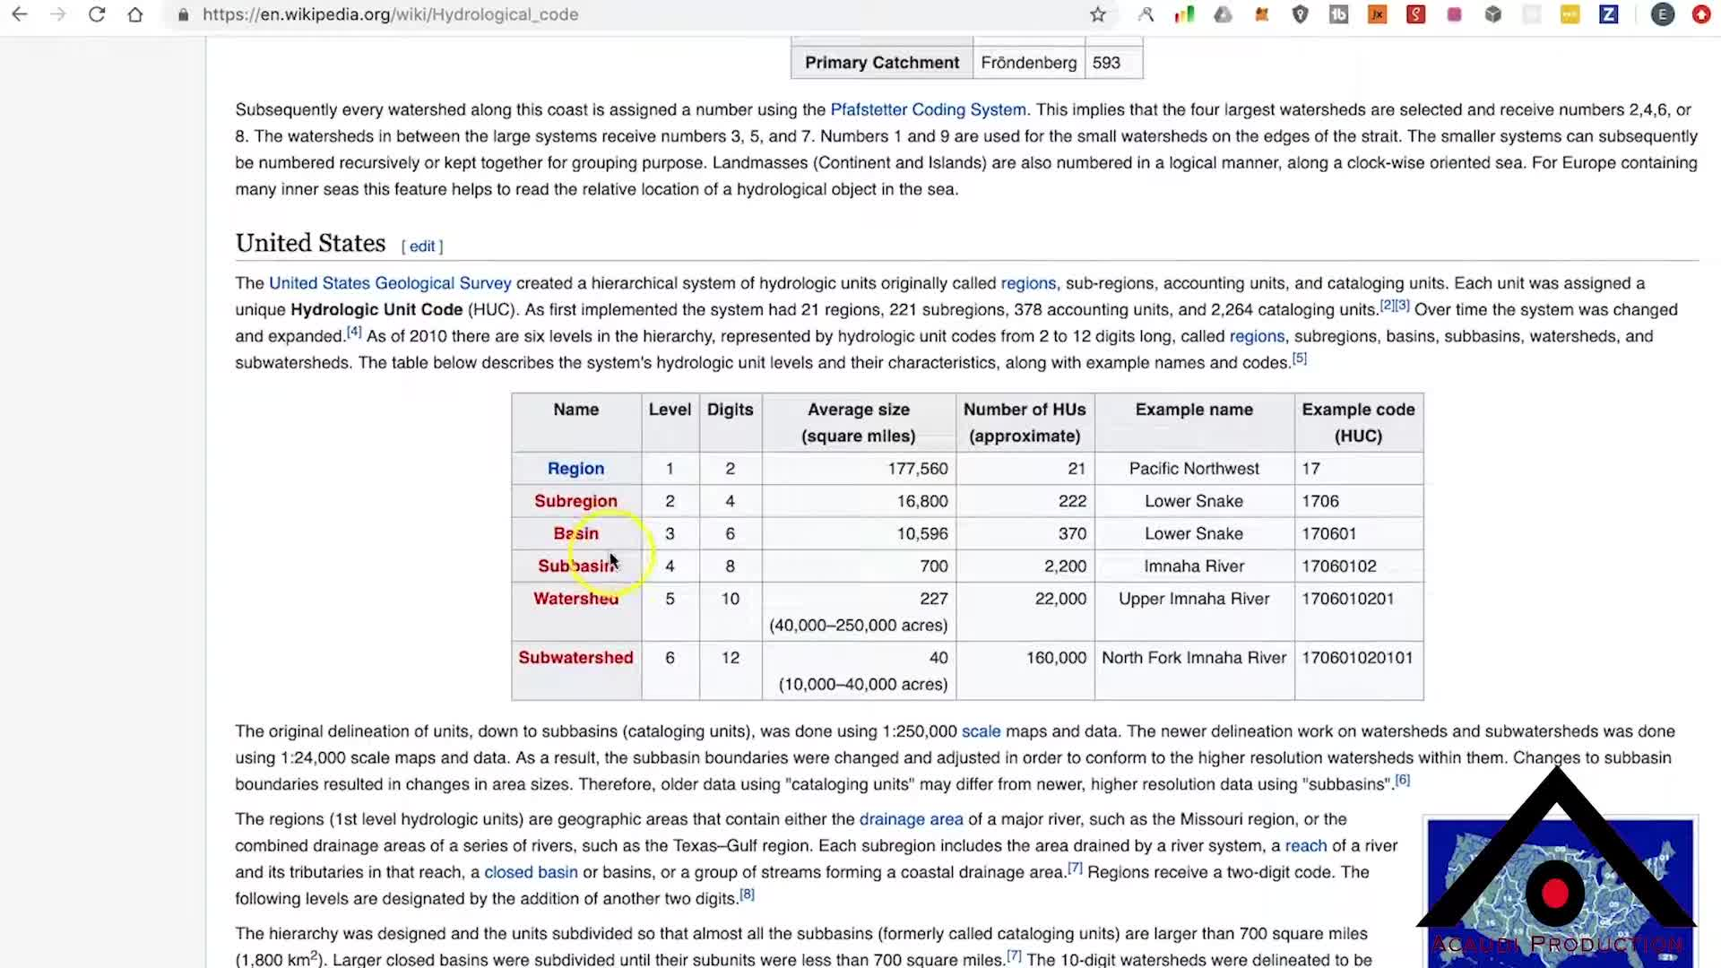Open the scale link after 1:250,000
The image size is (1721, 968).
tap(981, 731)
